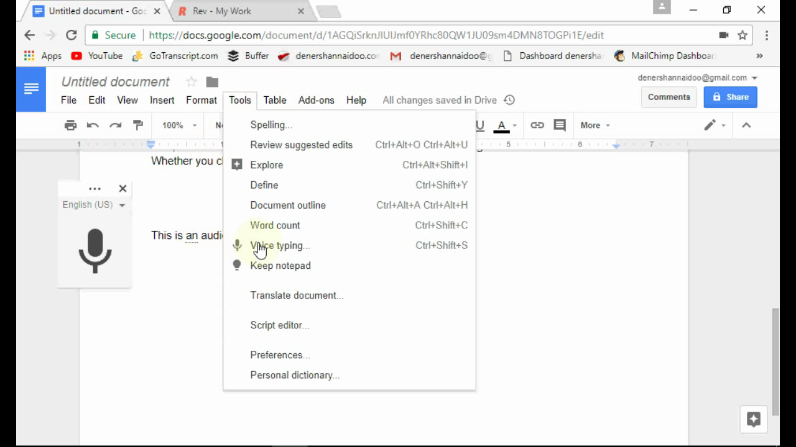The image size is (796, 447).
Task: Open the File menu
Action: tap(69, 100)
